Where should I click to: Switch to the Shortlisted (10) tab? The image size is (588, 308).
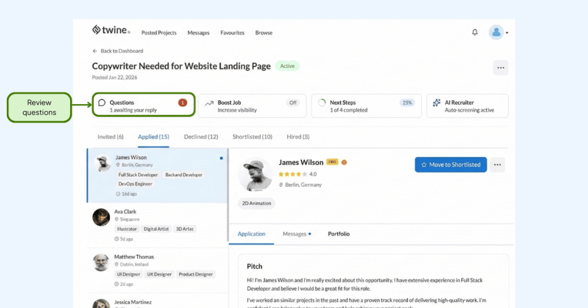(x=252, y=137)
